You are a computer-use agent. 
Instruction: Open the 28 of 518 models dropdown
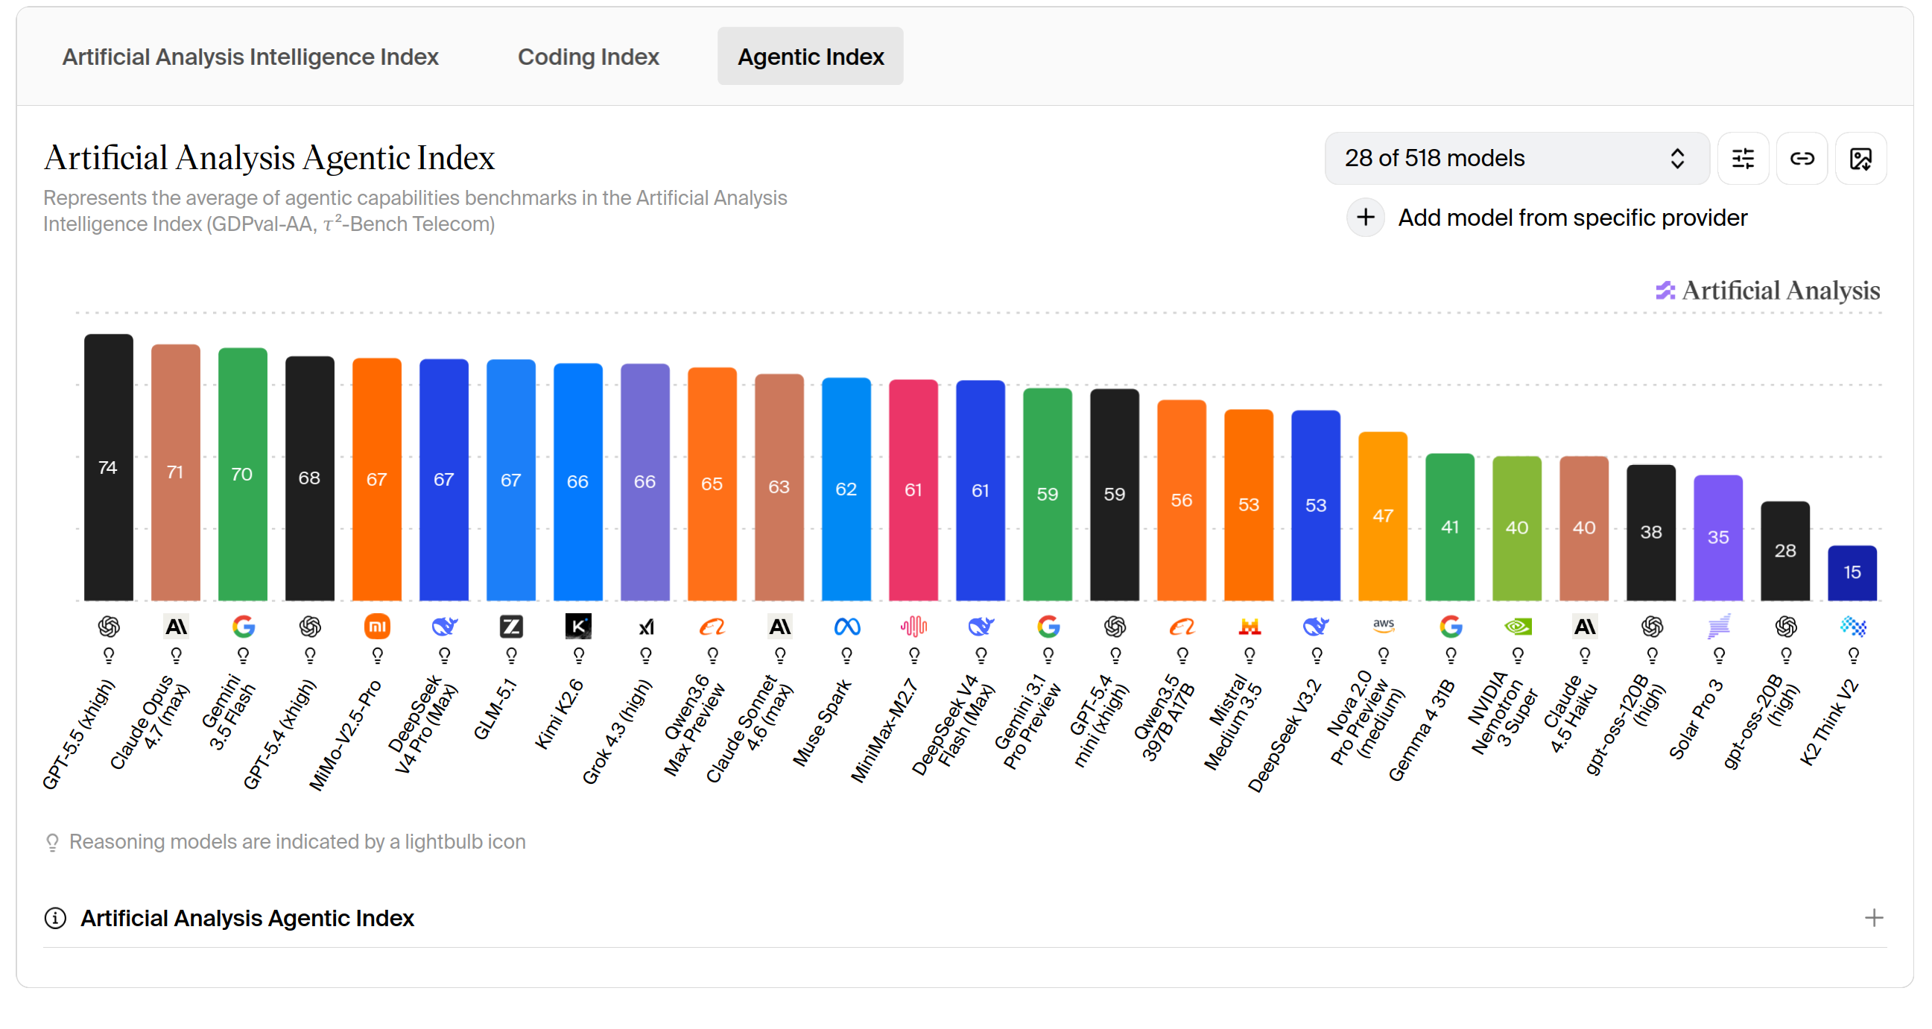point(1516,158)
